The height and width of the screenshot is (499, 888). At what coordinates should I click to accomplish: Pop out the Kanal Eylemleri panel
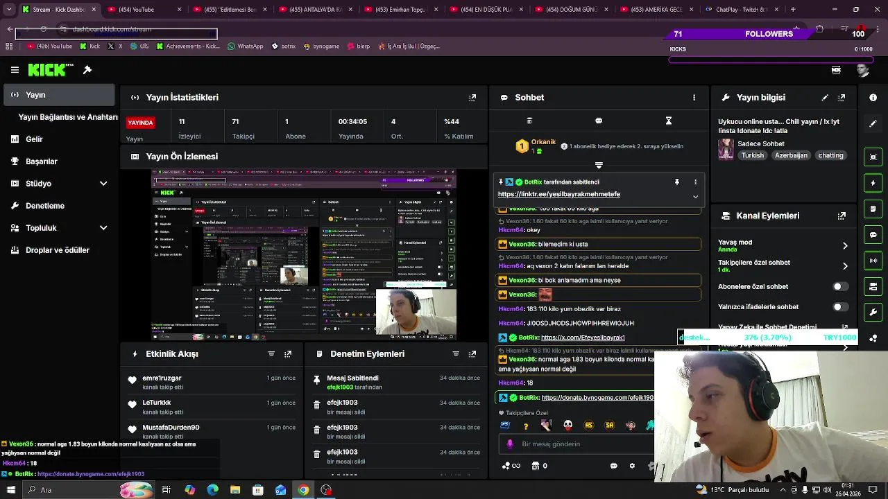coord(842,216)
